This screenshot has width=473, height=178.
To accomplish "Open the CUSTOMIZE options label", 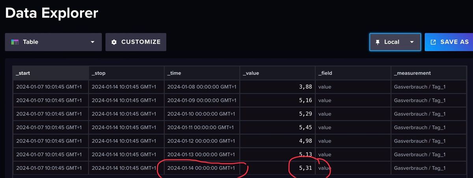I will (141, 42).
